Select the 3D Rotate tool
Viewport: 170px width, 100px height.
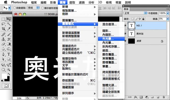3,65
